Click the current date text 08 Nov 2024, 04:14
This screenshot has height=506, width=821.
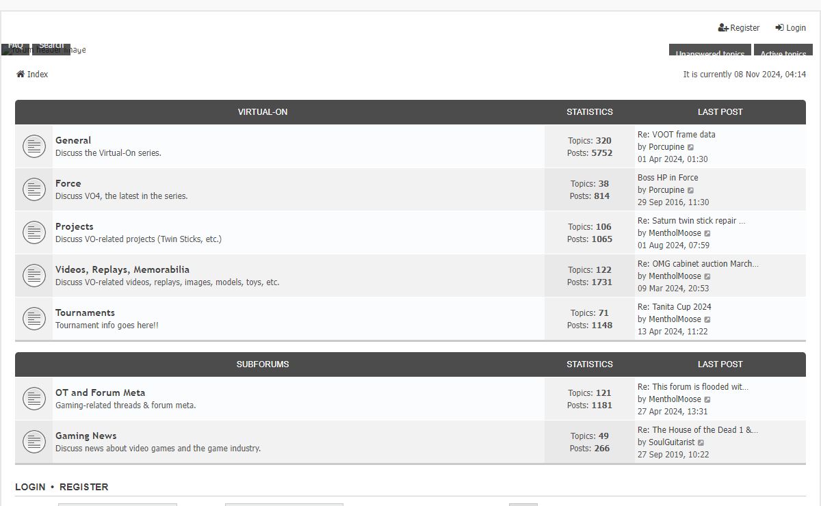(x=770, y=75)
